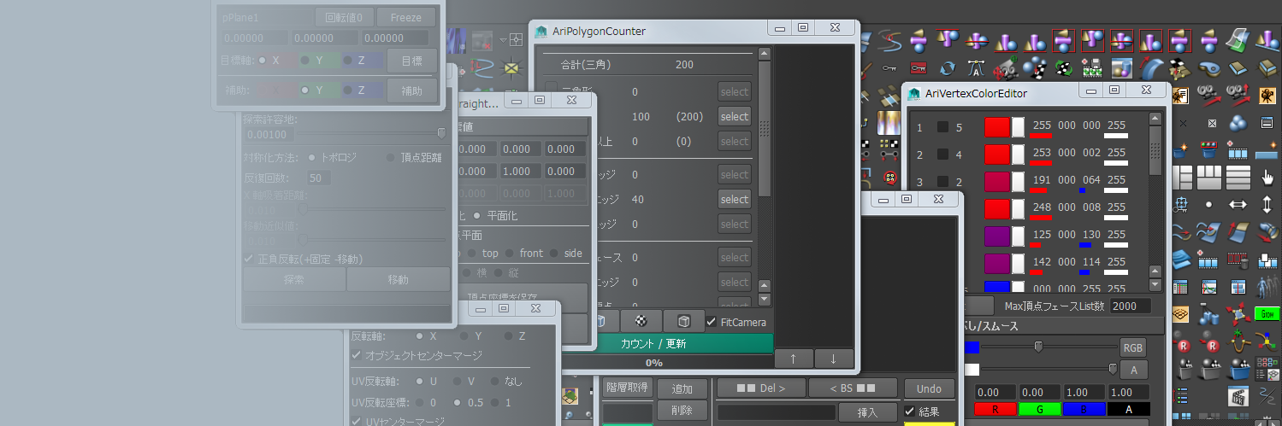This screenshot has height=426, width=1282.
Task: Click the cube icon left of FitCamera
Action: pyautogui.click(x=683, y=322)
